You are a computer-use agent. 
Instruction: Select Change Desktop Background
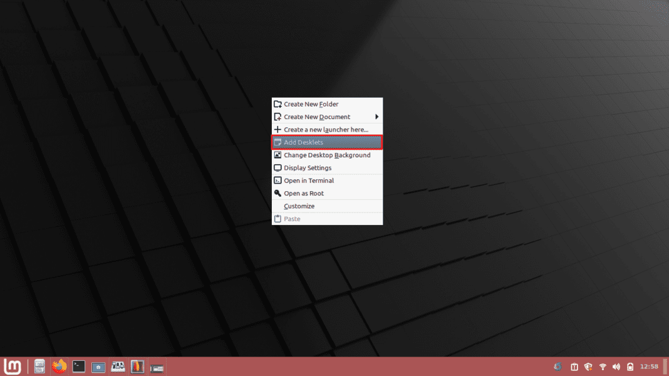[x=326, y=155]
